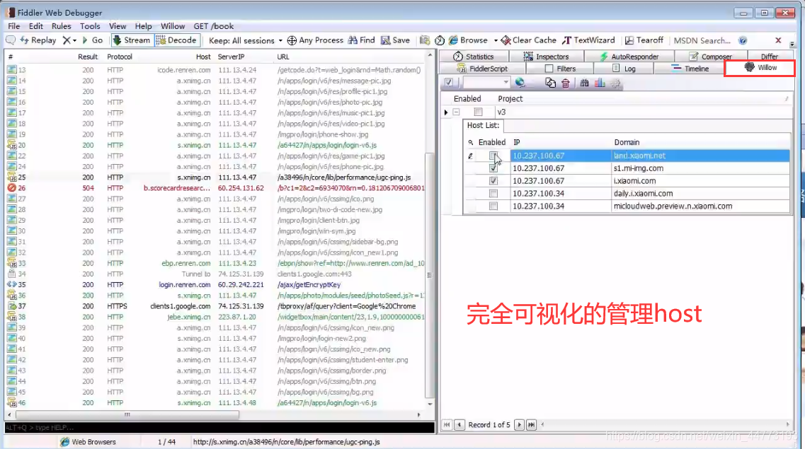
Task: Click the timer clock icon in toolbar
Action: [x=440, y=40]
